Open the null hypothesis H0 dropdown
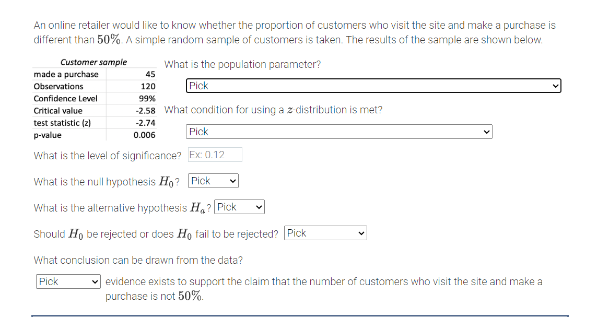 tap(213, 181)
